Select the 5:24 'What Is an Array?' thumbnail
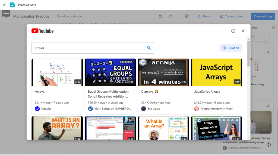 (x=163, y=128)
